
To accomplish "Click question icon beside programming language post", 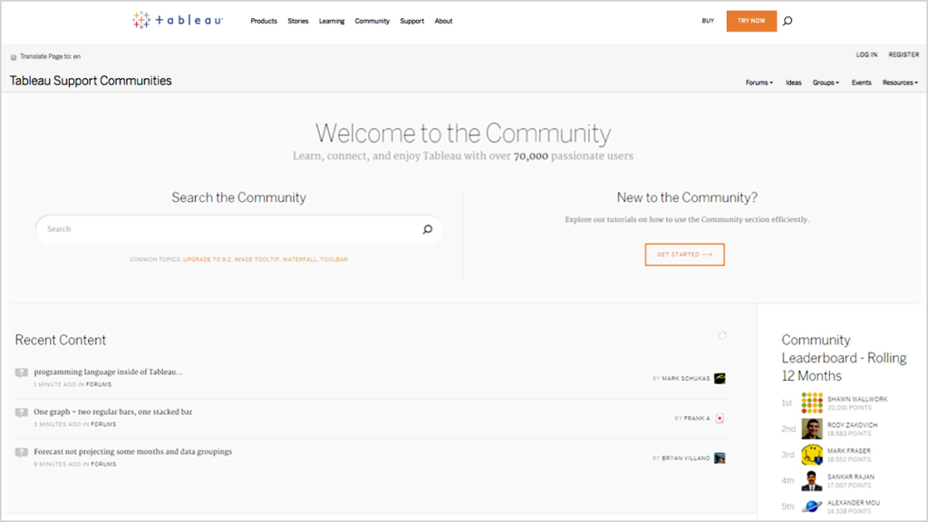I will (22, 372).
